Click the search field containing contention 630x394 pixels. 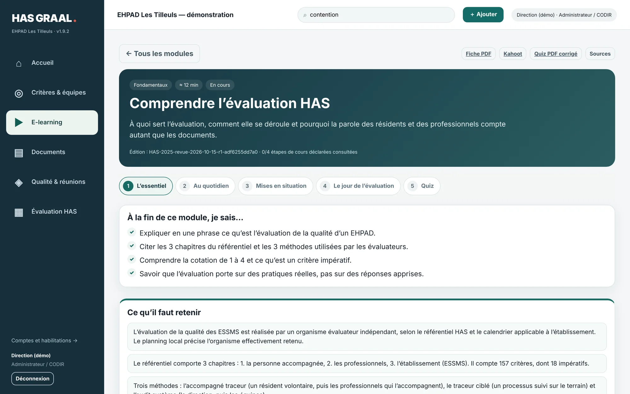(376, 15)
